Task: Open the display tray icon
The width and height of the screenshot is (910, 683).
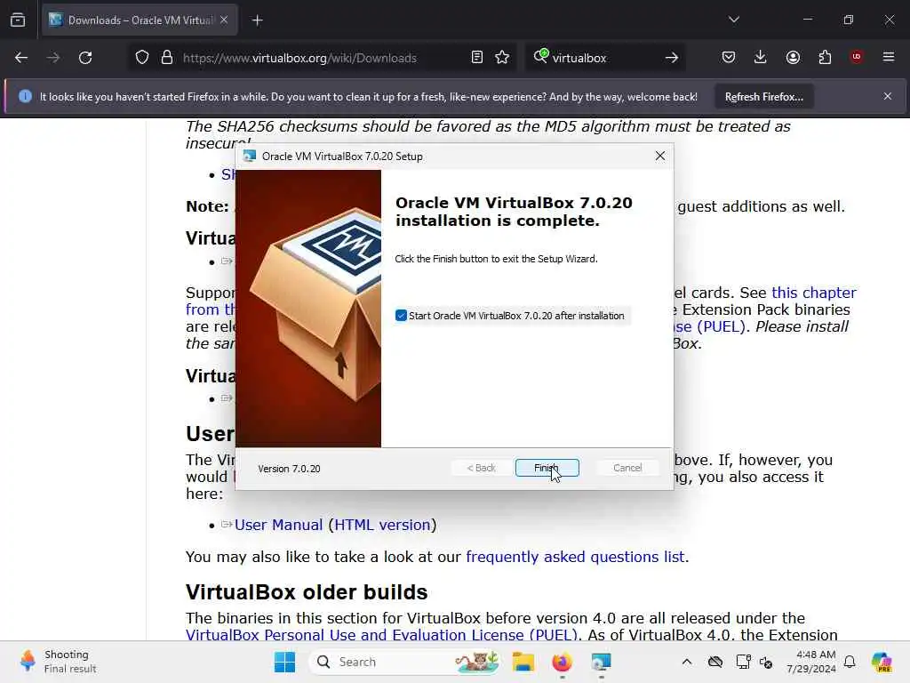Action: pos(743,662)
